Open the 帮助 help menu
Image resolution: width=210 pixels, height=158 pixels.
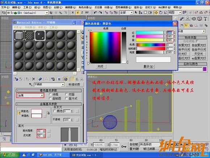coord(177,7)
